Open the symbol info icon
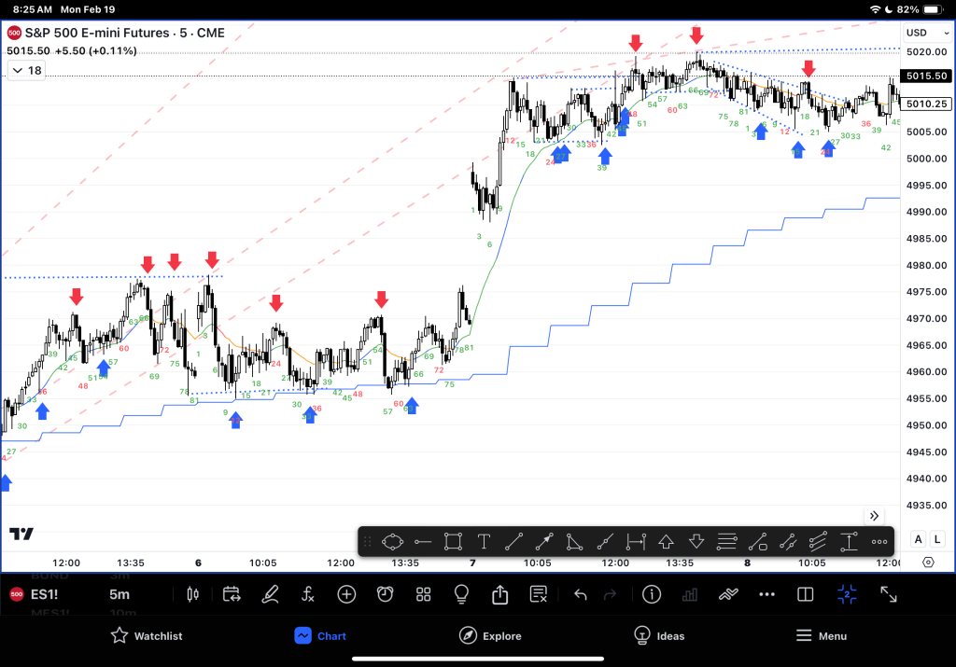This screenshot has width=956, height=667. [652, 594]
